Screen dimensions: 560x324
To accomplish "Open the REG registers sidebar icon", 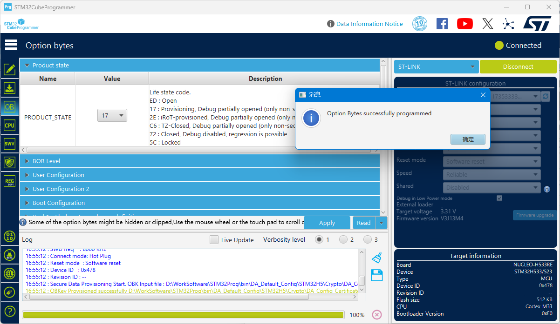I will tap(9, 181).
